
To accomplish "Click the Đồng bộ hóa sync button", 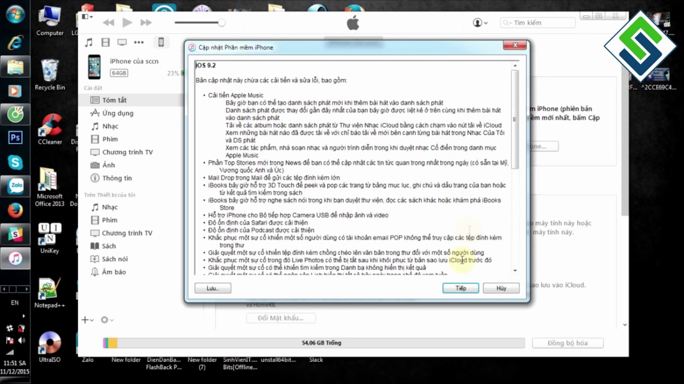I will pyautogui.click(x=568, y=343).
